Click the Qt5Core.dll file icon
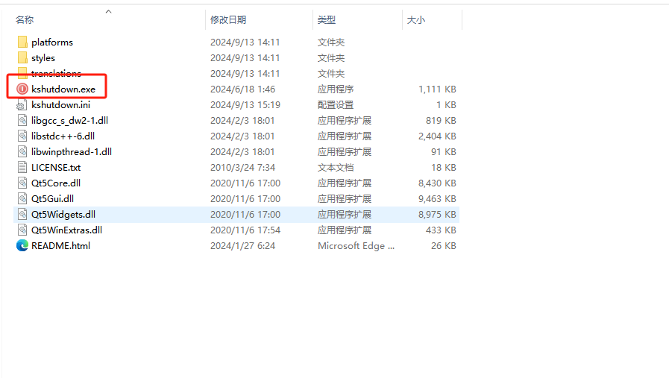Viewport: 669px width, 378px height. (x=22, y=183)
